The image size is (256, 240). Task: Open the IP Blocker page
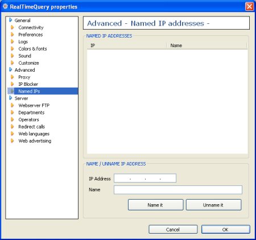pos(28,84)
